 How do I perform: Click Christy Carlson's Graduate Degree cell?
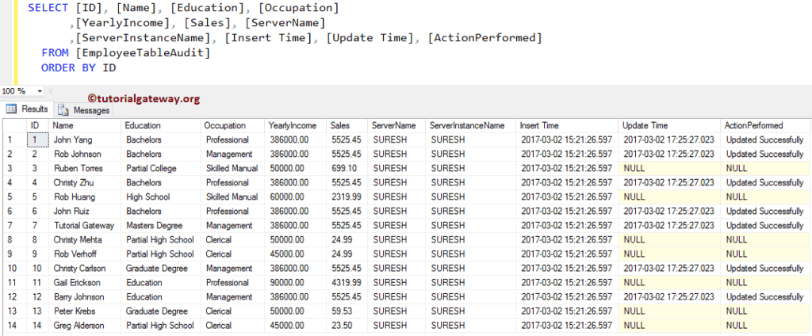tap(160, 268)
